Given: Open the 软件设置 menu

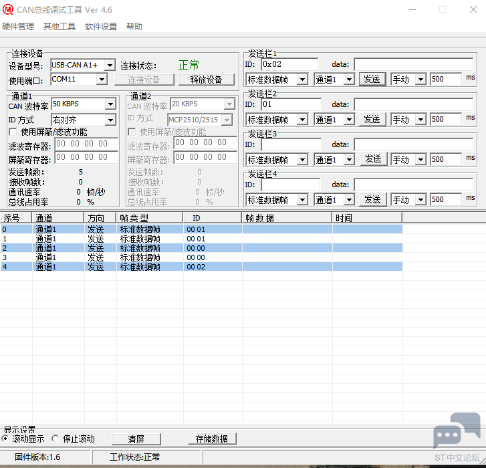Looking at the screenshot, I should coord(101,27).
